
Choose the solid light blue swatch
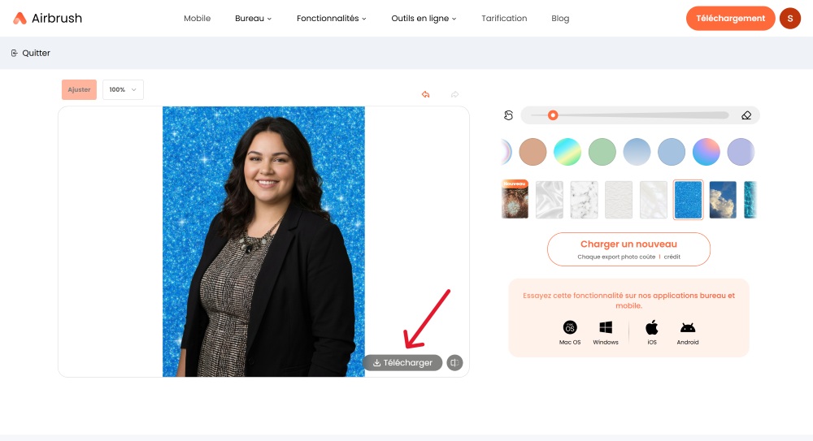pos(672,152)
